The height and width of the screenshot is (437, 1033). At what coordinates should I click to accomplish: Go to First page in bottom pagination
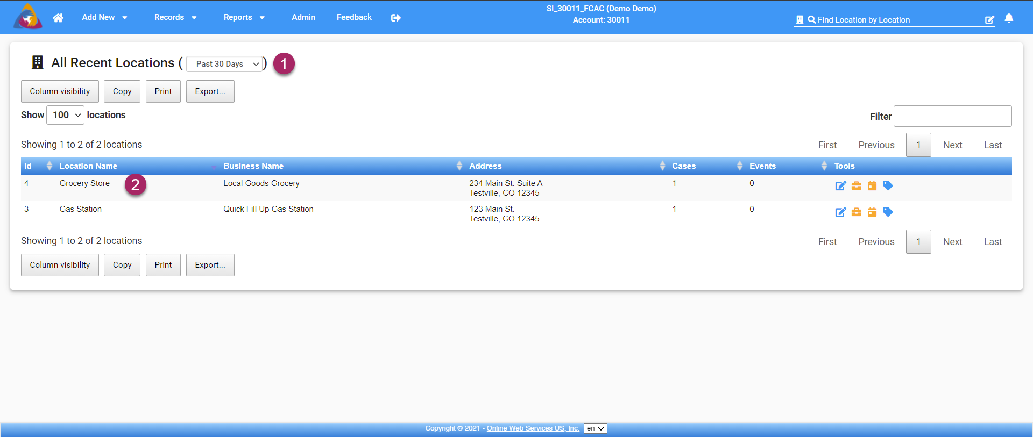point(827,242)
